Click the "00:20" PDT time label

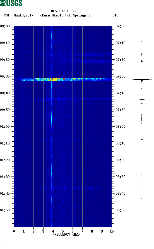pos(5,60)
